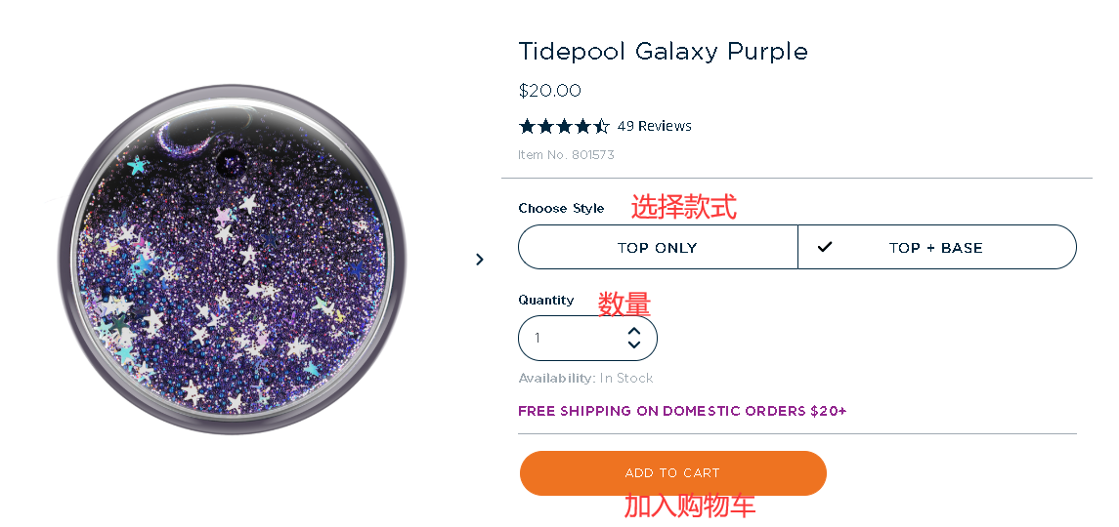The image size is (1119, 527).
Task: Click the Tidepool Galaxy Purple product title
Action: coord(663,52)
